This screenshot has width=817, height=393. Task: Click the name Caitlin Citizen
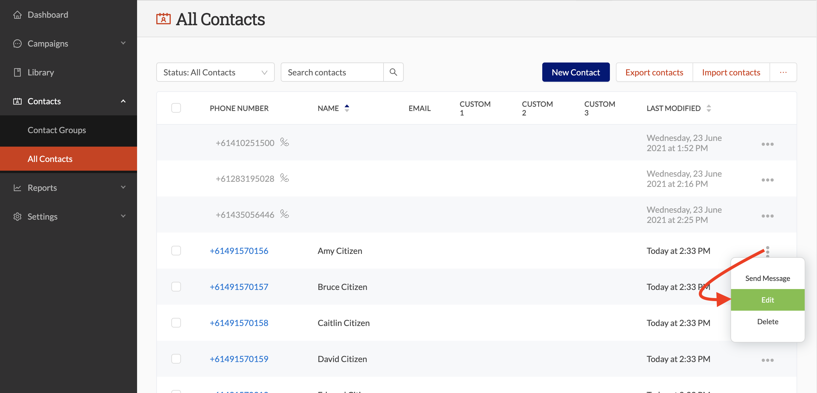click(x=344, y=323)
